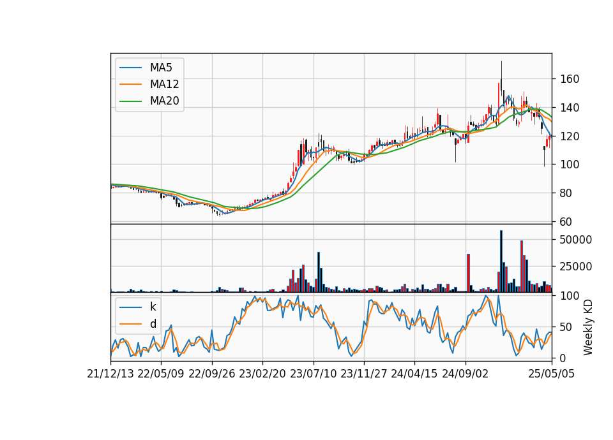Click the tall red volume bar near 24/09/02

pyautogui.click(x=468, y=273)
